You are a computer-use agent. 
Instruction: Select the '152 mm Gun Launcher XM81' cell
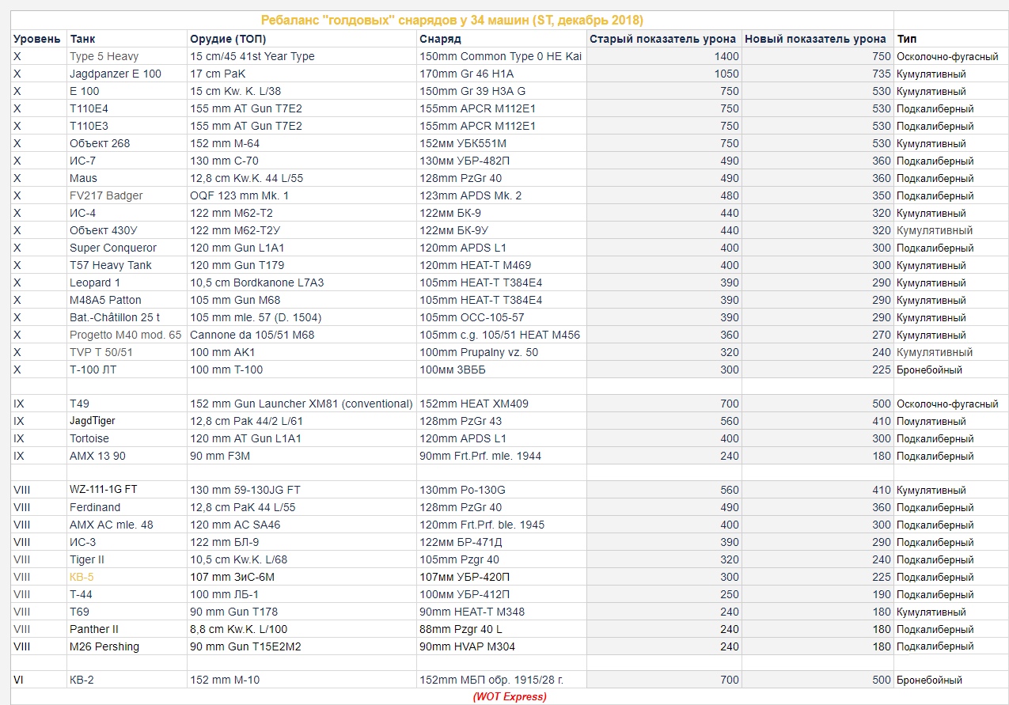click(x=302, y=404)
